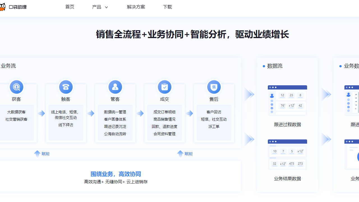Image resolution: width=359 pixels, height=202 pixels.
Task: Click the 76% progress value in 跟进过程数据
Action: [x=282, y=106]
